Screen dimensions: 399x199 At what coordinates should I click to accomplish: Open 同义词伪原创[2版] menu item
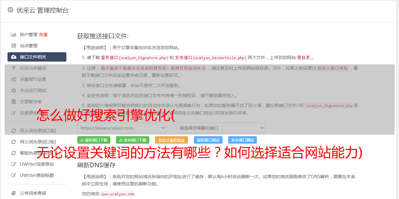[x=37, y=142]
